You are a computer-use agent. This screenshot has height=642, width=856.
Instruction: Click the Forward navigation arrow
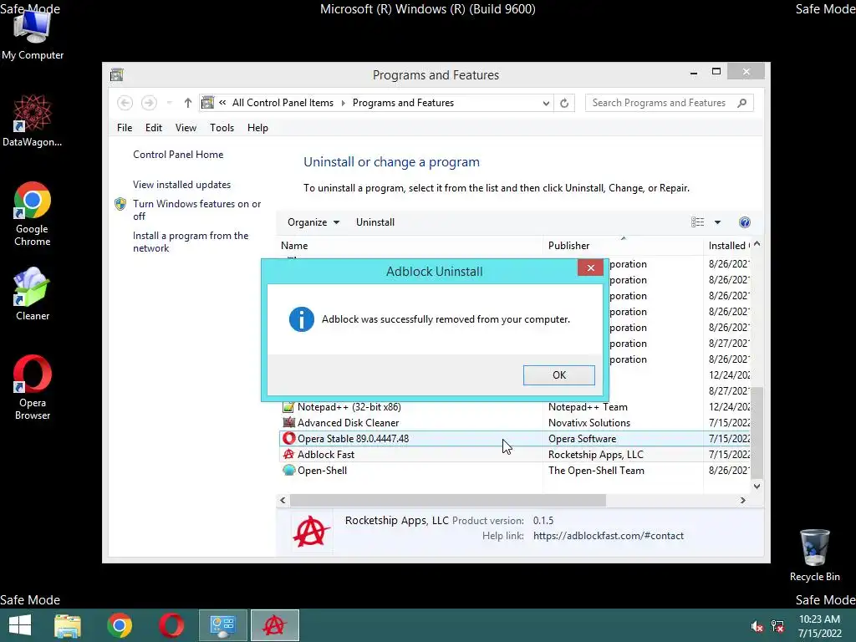click(x=149, y=103)
